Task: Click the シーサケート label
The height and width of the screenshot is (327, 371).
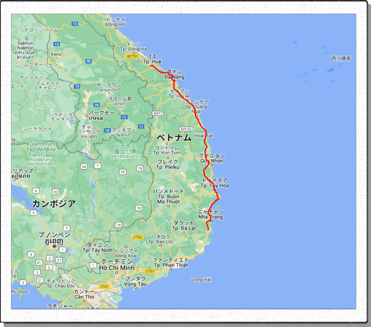Action: tap(37, 129)
